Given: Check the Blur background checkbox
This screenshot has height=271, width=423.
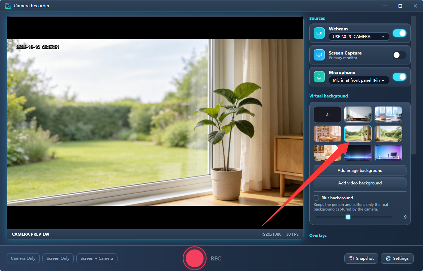Looking at the screenshot, I should pyautogui.click(x=316, y=198).
